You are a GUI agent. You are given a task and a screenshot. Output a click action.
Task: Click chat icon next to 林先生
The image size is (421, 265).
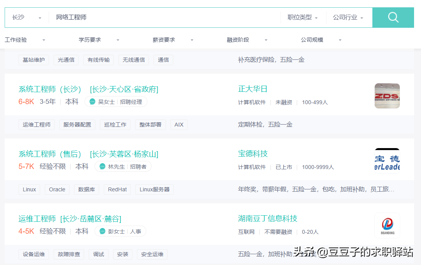click(103, 167)
